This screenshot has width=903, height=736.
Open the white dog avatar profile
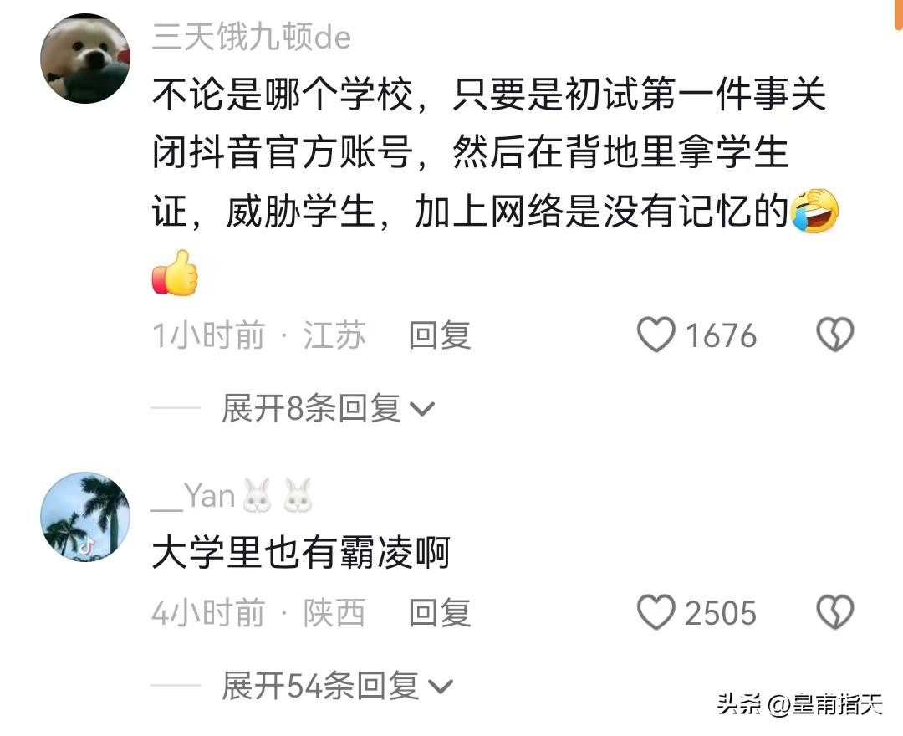(85, 59)
